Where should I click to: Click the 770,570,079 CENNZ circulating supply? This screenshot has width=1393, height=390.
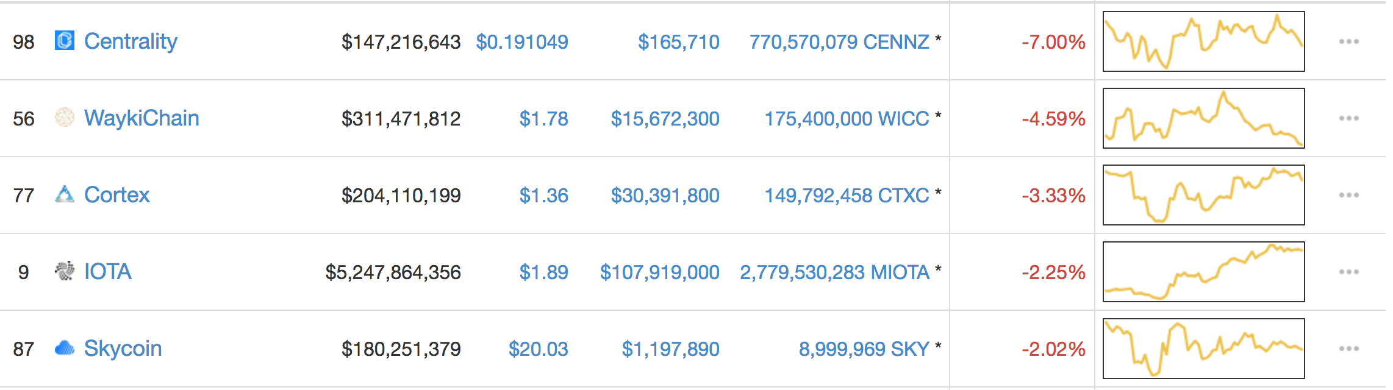click(x=839, y=42)
